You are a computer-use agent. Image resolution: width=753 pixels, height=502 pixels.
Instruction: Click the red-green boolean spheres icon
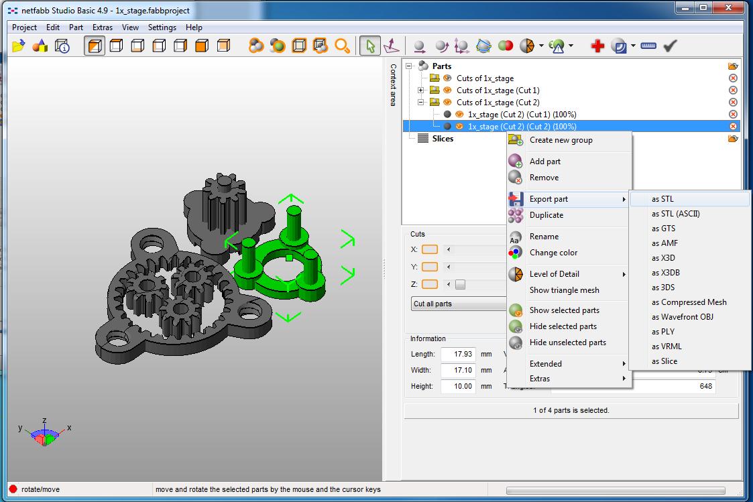505,46
